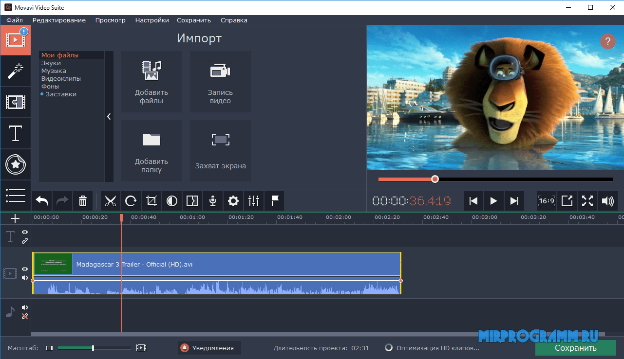Click the Захват экрана tile
Viewport: 624px width, 359px height.
(221, 151)
